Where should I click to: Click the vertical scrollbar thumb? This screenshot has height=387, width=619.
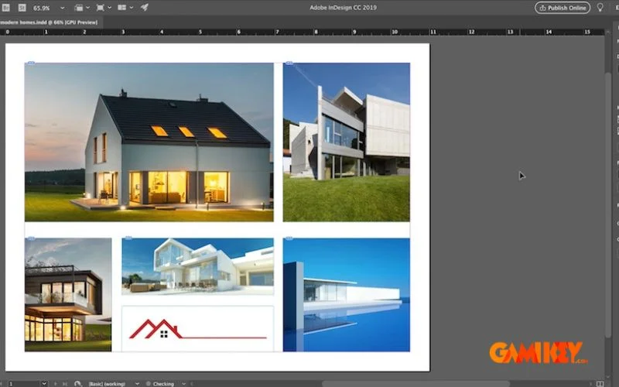[x=608, y=205]
